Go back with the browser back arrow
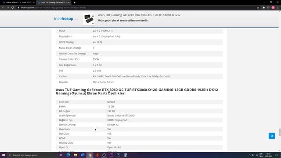Viewport: 281px width, 158px height. [3, 8]
